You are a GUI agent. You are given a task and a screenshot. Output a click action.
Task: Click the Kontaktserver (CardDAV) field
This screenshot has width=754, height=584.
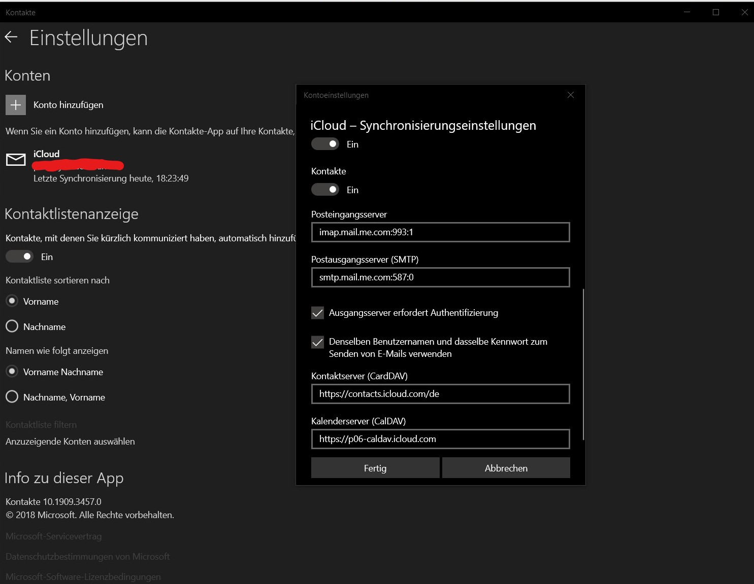441,394
